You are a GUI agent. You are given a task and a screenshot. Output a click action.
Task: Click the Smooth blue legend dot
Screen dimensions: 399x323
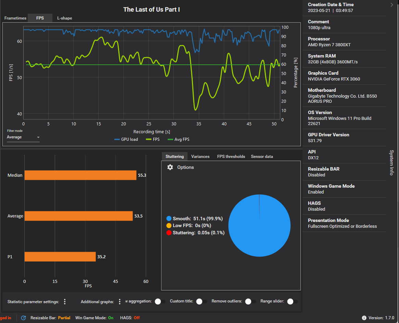click(x=169, y=219)
